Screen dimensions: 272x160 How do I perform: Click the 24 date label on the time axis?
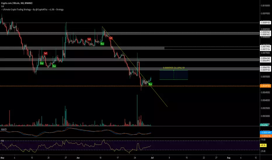(135, 158)
